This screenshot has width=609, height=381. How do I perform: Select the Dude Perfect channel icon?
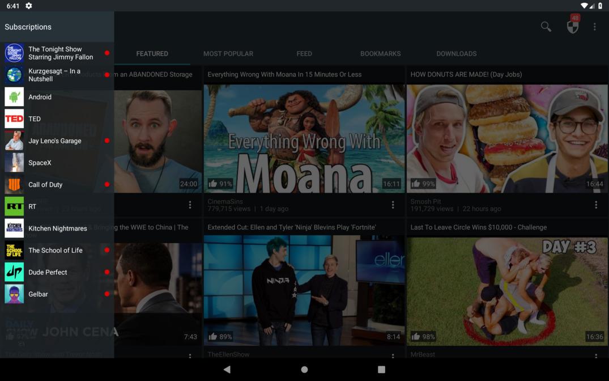point(14,272)
